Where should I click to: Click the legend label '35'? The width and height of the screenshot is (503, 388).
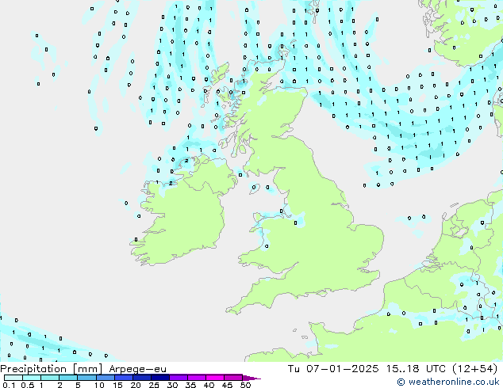pyautogui.click(x=190, y=385)
